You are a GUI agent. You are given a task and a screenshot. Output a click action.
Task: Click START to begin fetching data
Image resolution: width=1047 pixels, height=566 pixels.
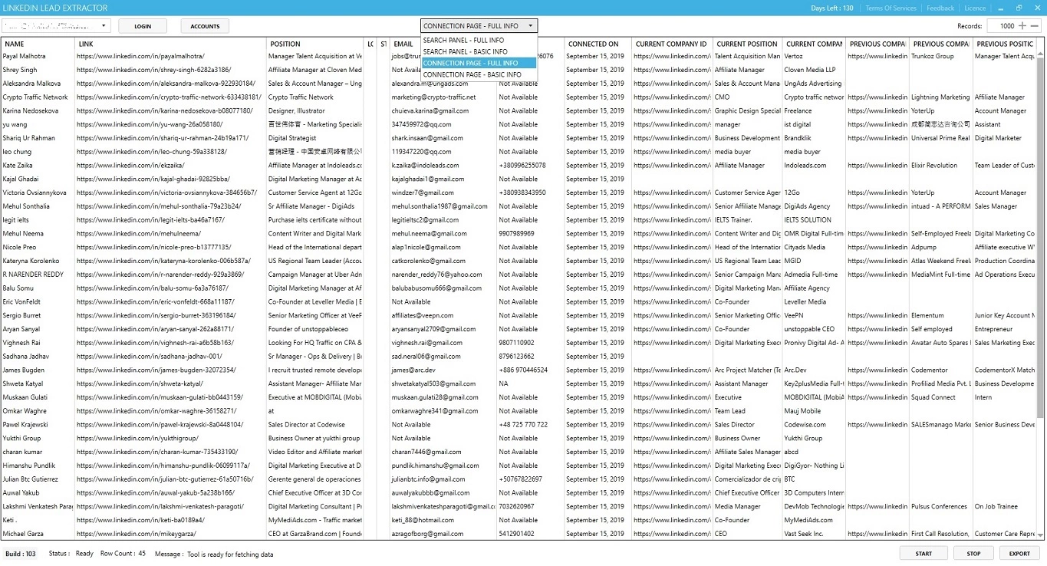pyautogui.click(x=924, y=553)
